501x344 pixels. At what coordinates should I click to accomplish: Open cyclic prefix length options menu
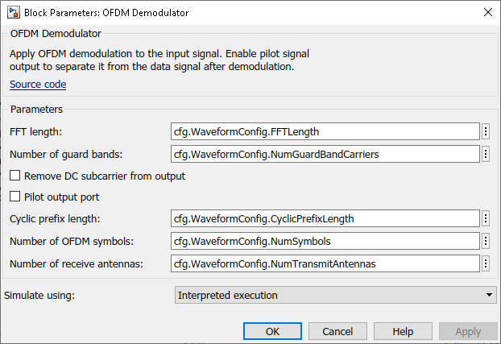tap(486, 218)
